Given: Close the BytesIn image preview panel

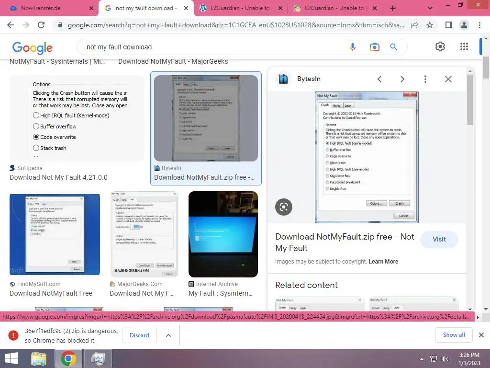Looking at the screenshot, I should pos(448,79).
